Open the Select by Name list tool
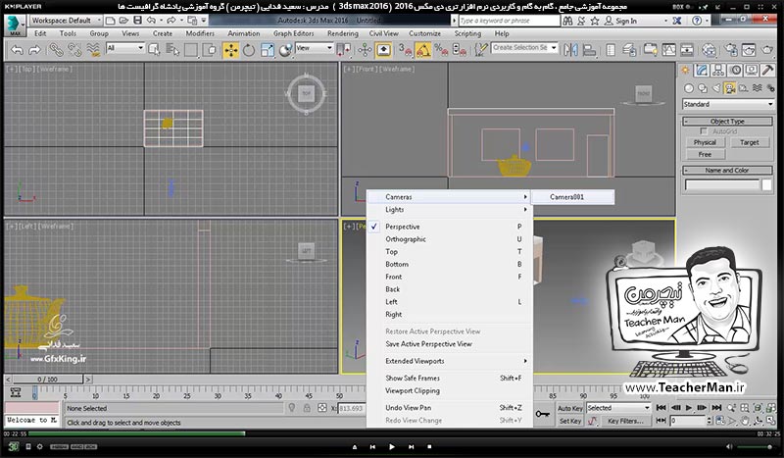The image size is (784, 458). (172, 50)
